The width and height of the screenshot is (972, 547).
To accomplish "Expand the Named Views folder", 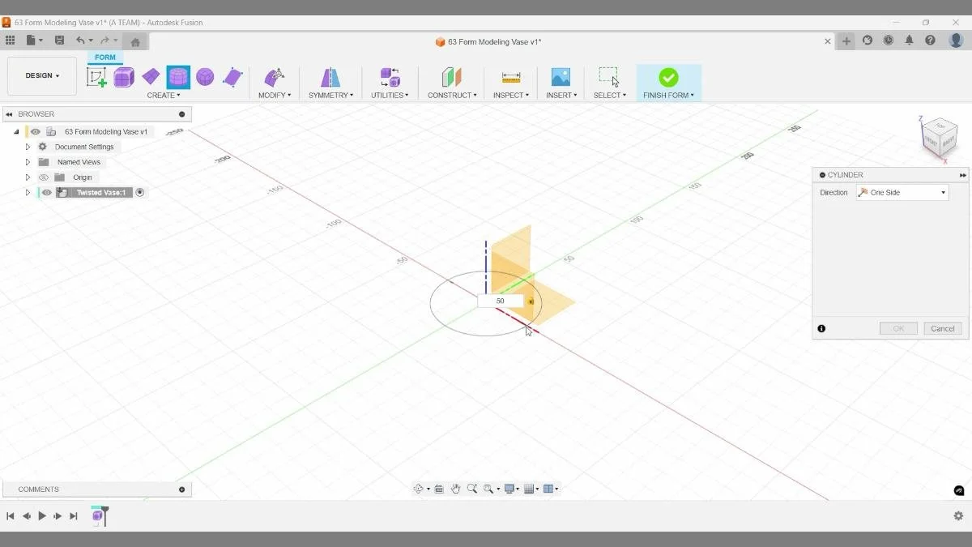I will click(28, 161).
